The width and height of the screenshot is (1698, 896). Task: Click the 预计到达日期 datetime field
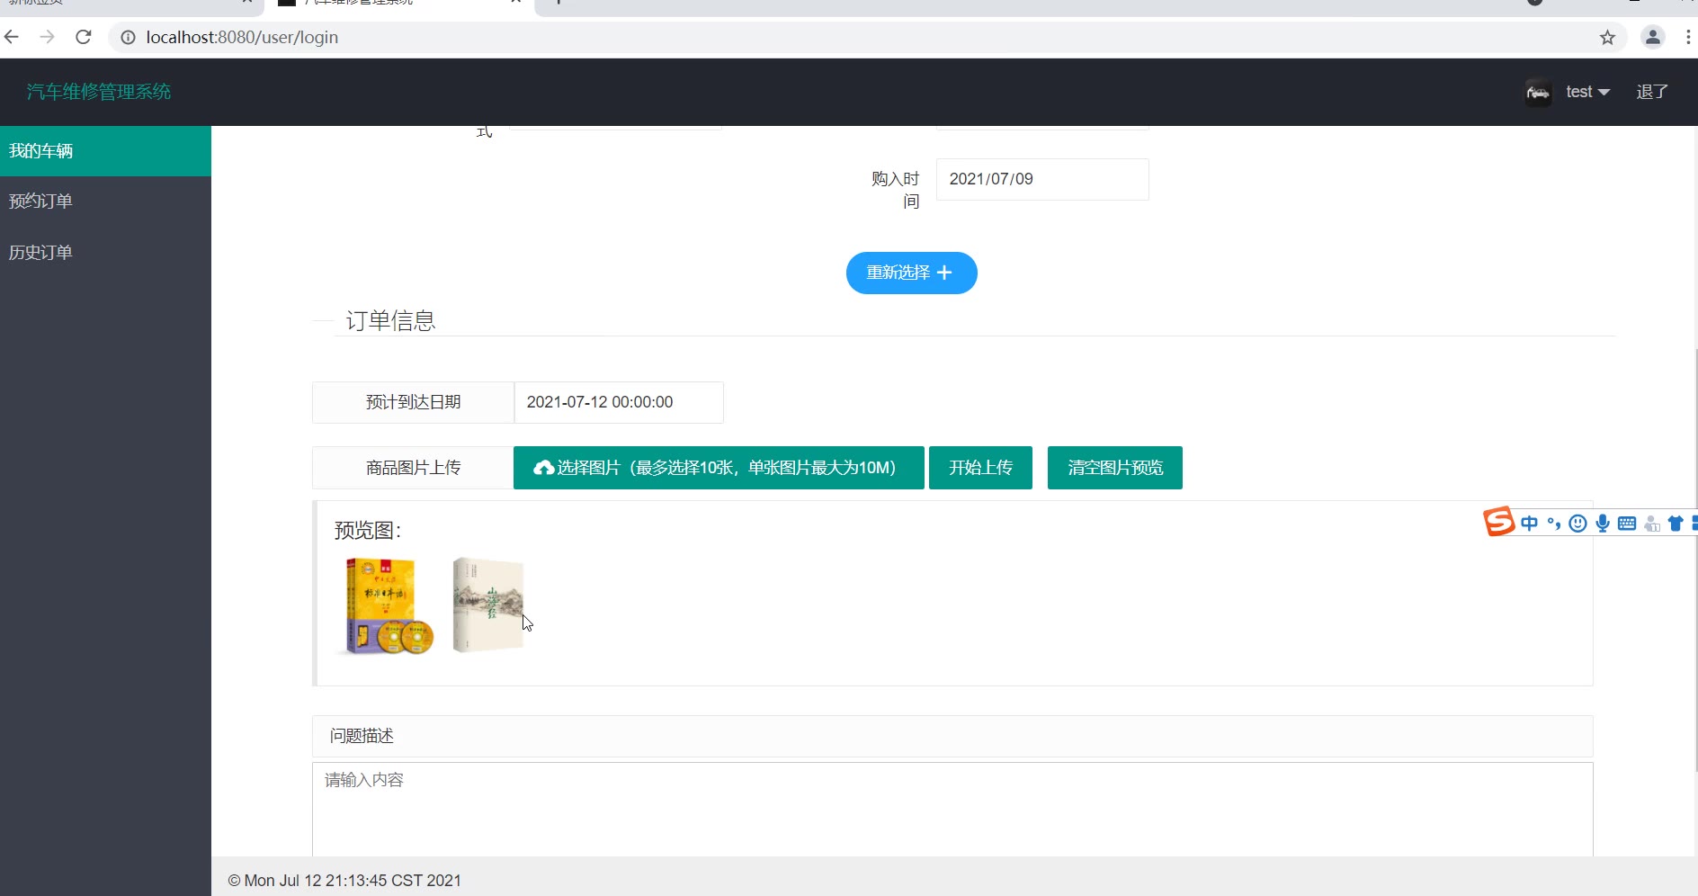tap(619, 402)
